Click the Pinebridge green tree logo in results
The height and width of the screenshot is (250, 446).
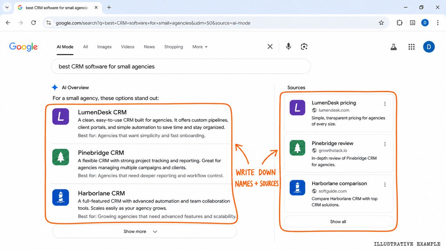[61, 157]
